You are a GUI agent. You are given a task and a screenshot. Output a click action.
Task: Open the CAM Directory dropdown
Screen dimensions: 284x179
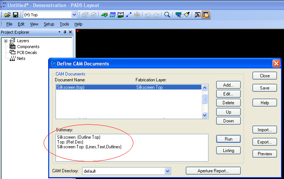pos(167,171)
